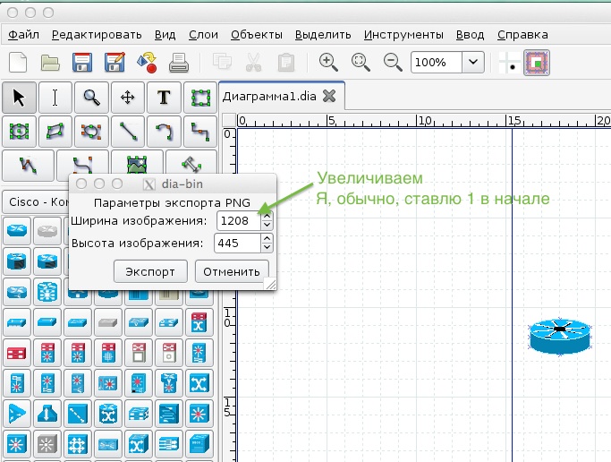This screenshot has width=611, height=462.
Task: Pick the text edit cursor tool
Action: click(55, 98)
